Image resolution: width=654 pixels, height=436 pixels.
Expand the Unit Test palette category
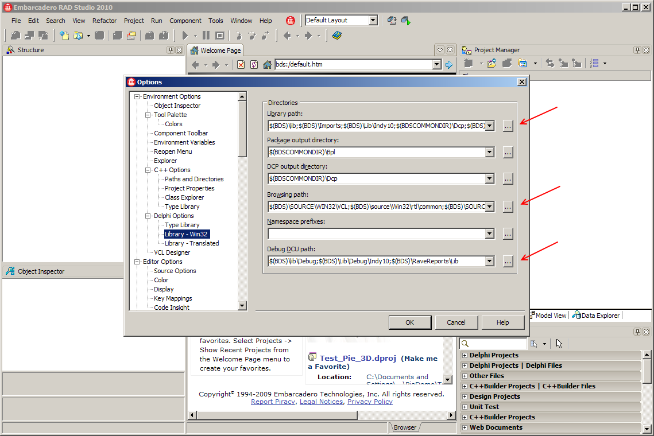tap(465, 407)
